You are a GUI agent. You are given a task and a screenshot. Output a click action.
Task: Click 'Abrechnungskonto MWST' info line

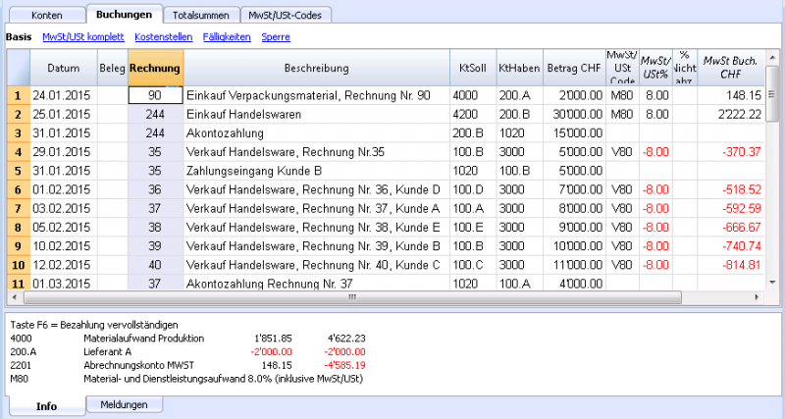tap(138, 365)
